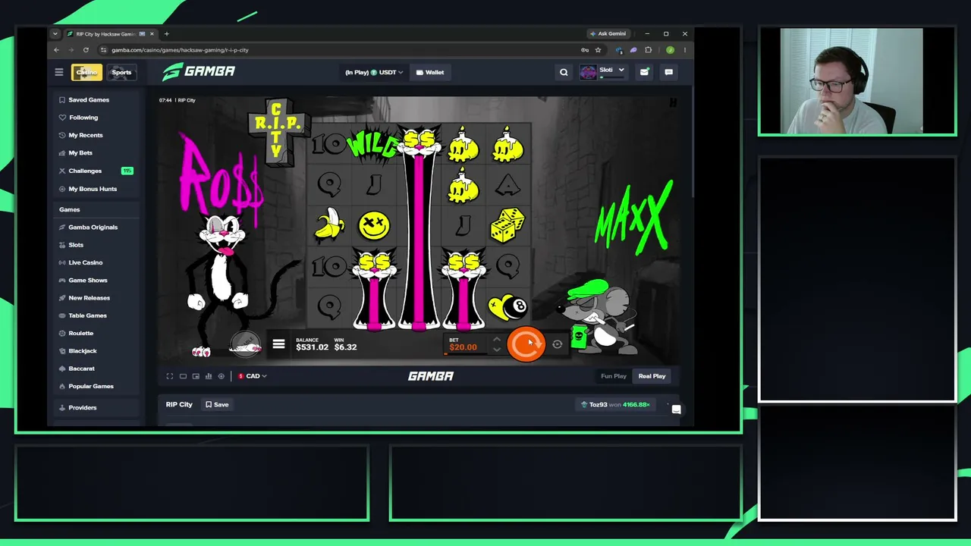Open the slot game hamburger menu
The width and height of the screenshot is (971, 546).
278,344
